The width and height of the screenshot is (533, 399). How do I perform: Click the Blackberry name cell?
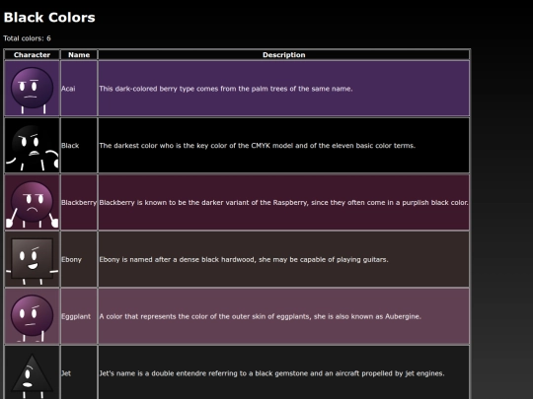79,203
